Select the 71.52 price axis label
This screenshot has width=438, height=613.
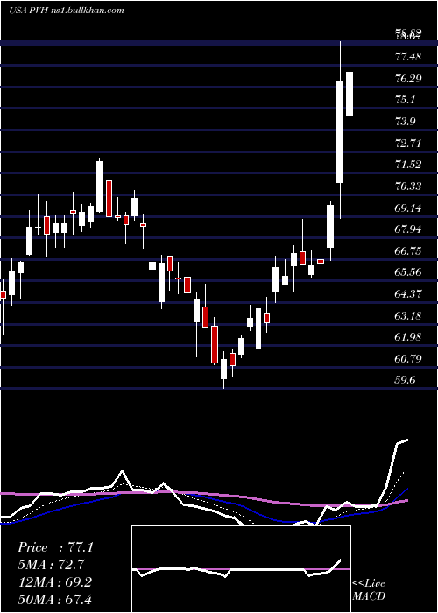point(408,165)
